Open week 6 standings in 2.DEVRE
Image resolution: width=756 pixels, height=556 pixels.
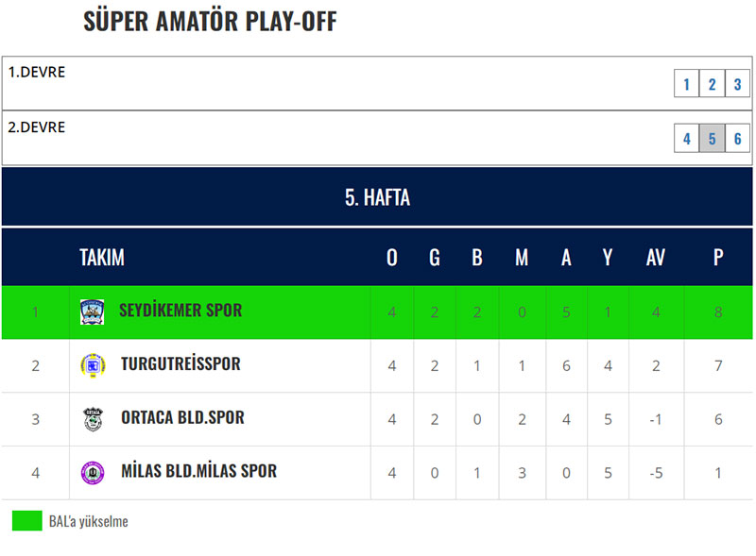pyautogui.click(x=737, y=138)
